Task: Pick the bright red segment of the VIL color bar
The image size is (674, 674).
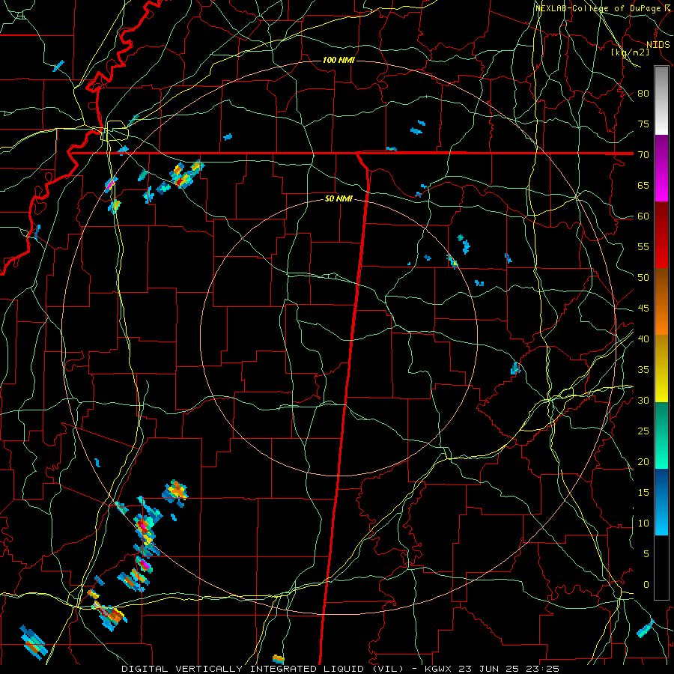Action: (x=661, y=234)
